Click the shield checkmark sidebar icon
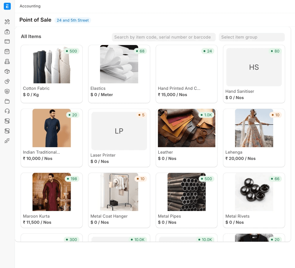The image size is (295, 268). click(7, 91)
